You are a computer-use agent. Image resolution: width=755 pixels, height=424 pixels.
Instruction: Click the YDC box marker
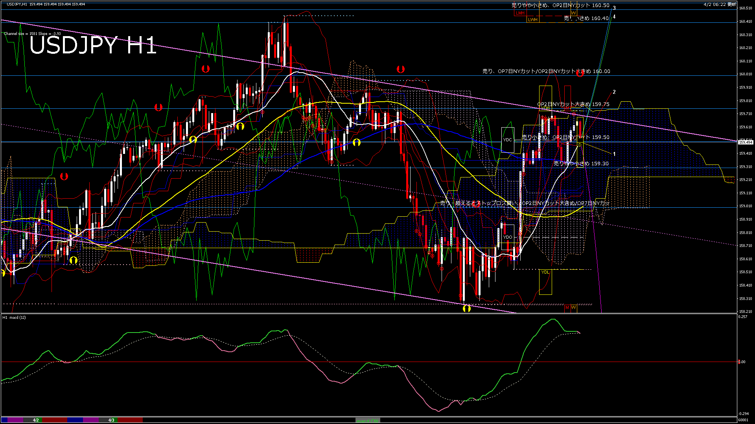tap(508, 140)
